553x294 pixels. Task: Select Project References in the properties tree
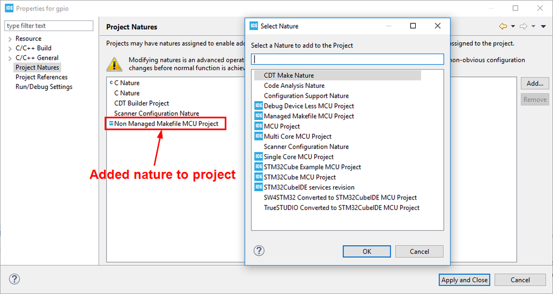click(42, 77)
